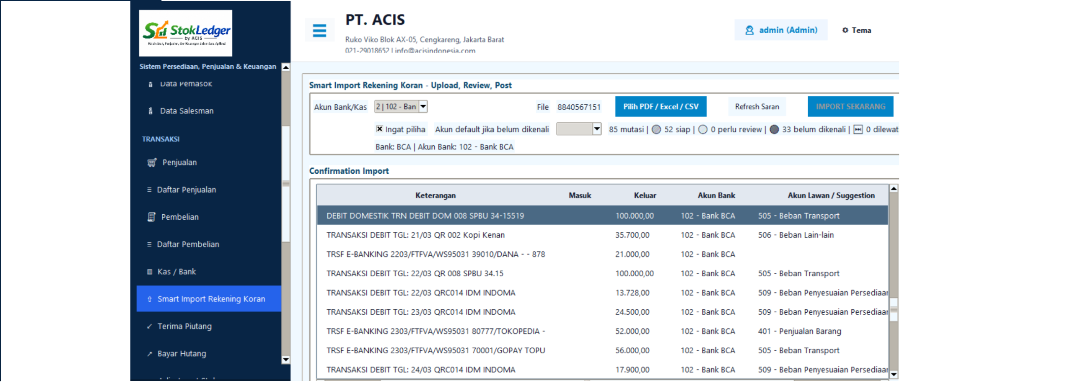Screen dimensions: 1073x383
Task: Click the Data Salesman sidebar icon
Action: 150,111
